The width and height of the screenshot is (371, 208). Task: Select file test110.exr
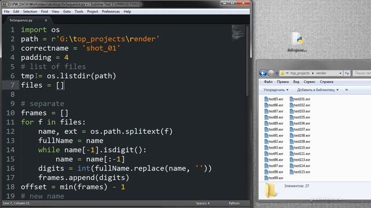[x=300, y=148]
